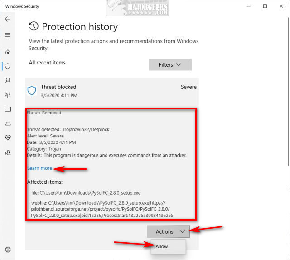Expand the Filters dropdown
Screen dimensions: 290x260
[x=170, y=64]
